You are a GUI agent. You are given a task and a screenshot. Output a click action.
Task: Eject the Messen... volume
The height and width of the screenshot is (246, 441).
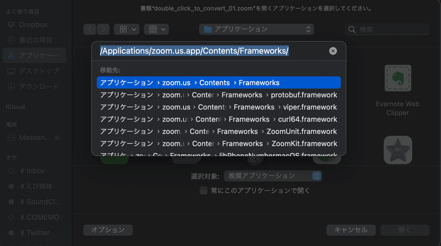57,138
